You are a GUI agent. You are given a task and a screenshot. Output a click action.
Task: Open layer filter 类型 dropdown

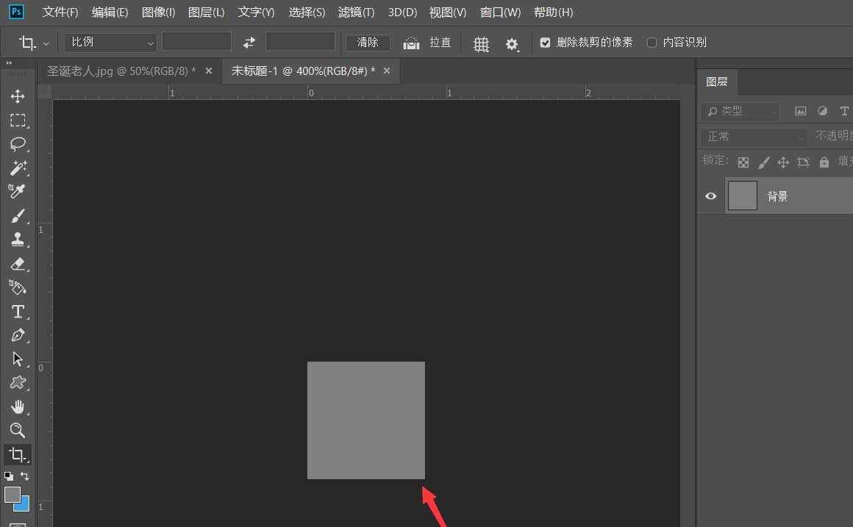pyautogui.click(x=740, y=111)
